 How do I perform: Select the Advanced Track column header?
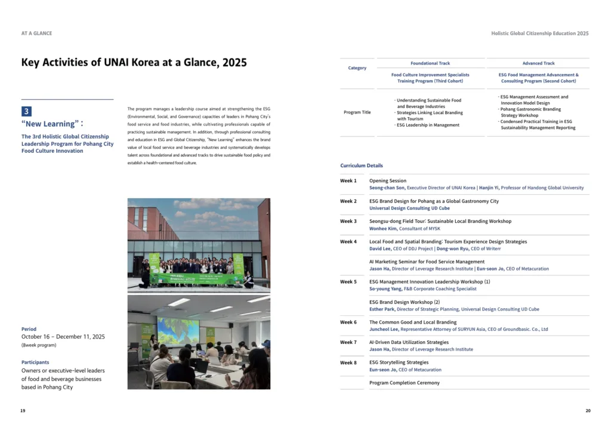click(538, 63)
